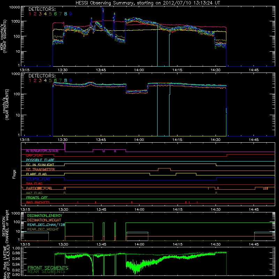Click 14:00 tick under front segments plot
Screen dimensions: 279x279
pos(139,70)
